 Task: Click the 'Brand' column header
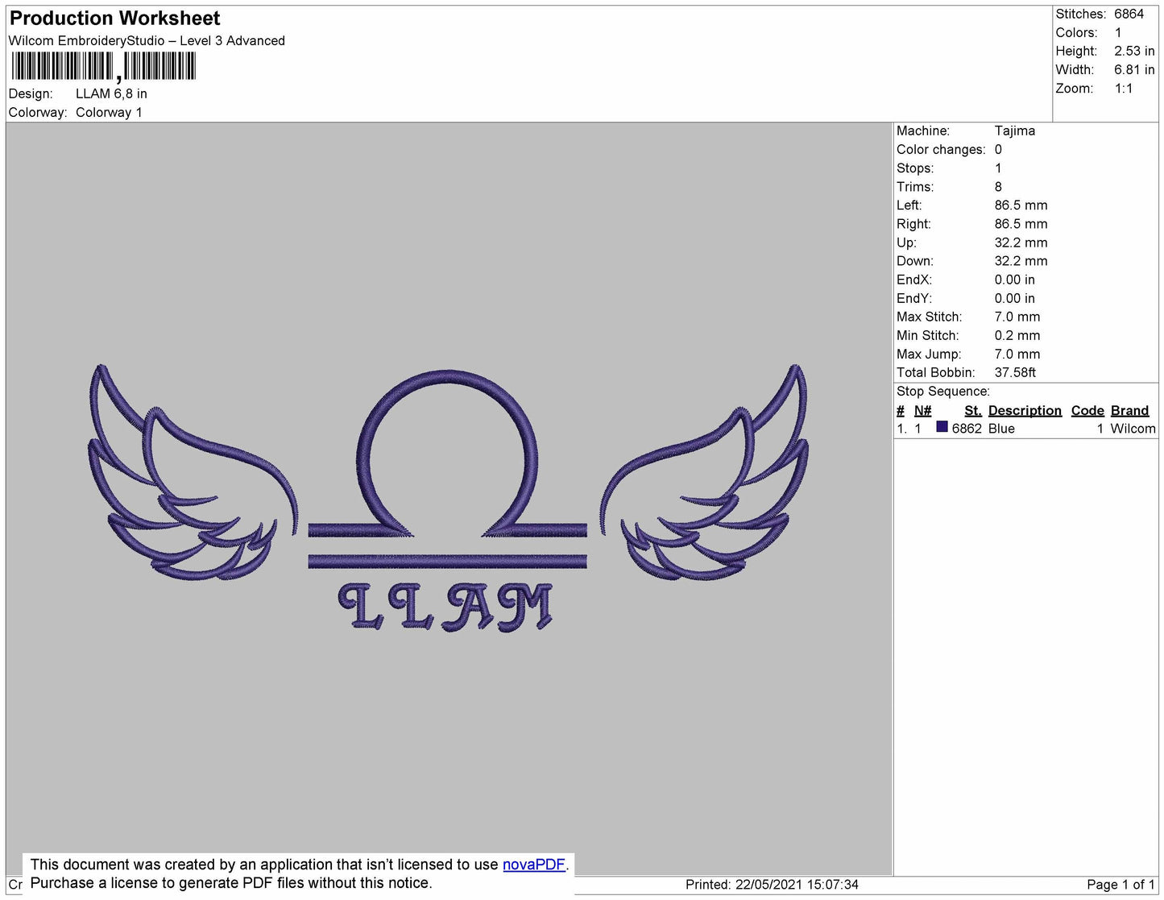click(x=1129, y=410)
